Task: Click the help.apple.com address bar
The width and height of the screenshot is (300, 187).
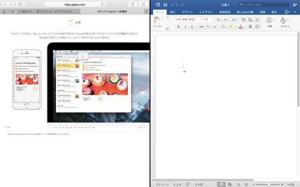Action: [75, 4]
